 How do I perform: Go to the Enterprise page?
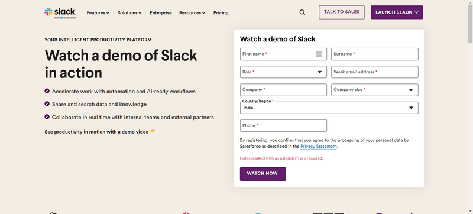click(x=161, y=12)
